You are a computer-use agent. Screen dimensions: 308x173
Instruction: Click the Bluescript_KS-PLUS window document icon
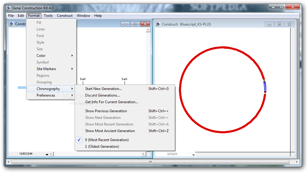pyautogui.click(x=158, y=24)
